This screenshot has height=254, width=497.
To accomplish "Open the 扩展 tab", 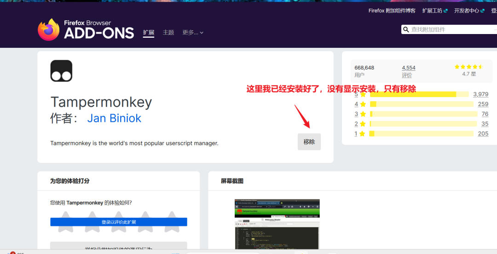I will pos(148,33).
